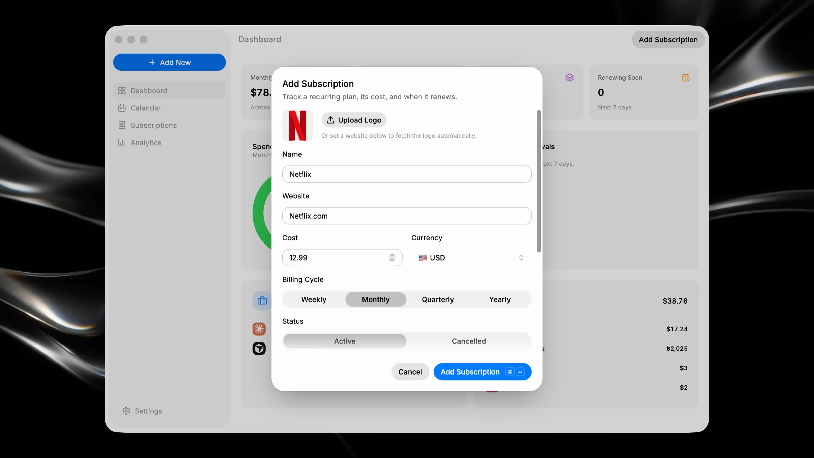Open Dashboard in the sidebar
Screen dimensions: 814x458
(x=169, y=91)
